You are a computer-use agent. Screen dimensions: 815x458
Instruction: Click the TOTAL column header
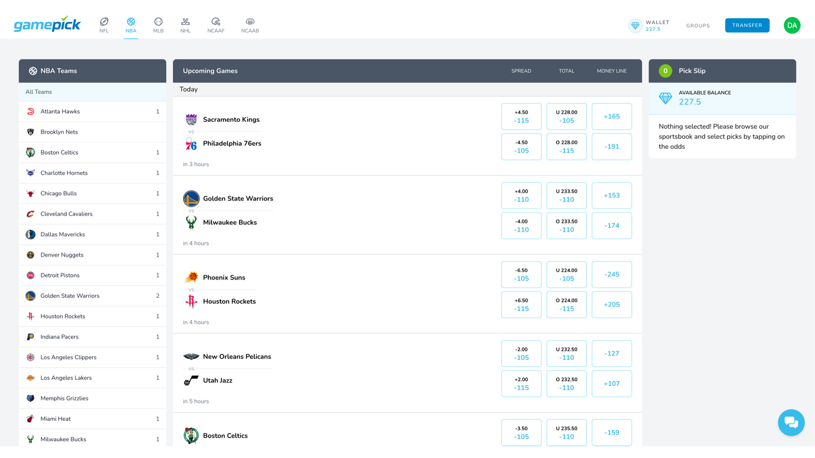[x=566, y=71]
